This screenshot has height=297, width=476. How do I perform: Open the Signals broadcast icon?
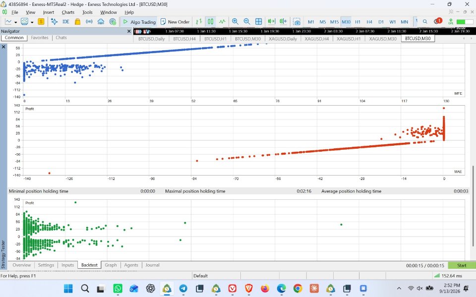point(89,21)
